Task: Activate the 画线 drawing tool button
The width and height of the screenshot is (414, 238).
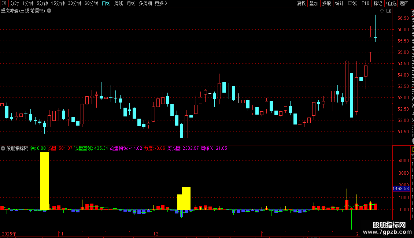Action: [x=352, y=3]
